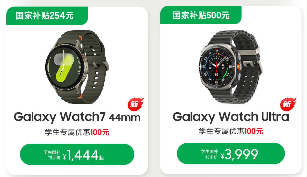Click the Galaxy Watch Ultra product image
This screenshot has width=307, height=177.
point(231,67)
